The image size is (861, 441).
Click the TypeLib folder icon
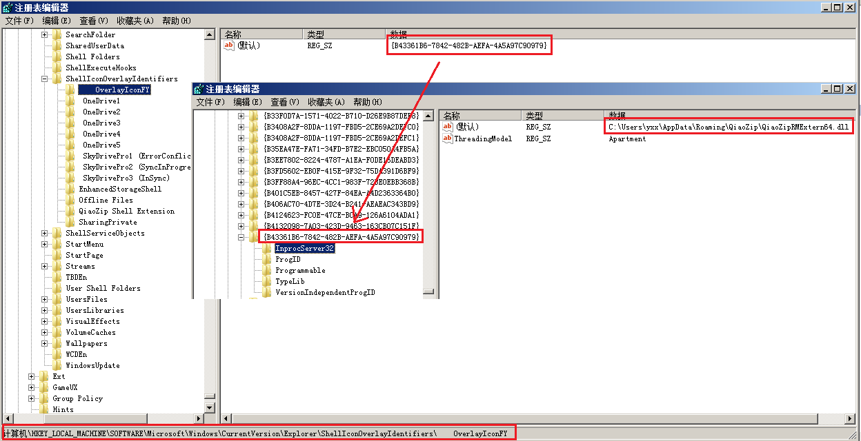(267, 281)
